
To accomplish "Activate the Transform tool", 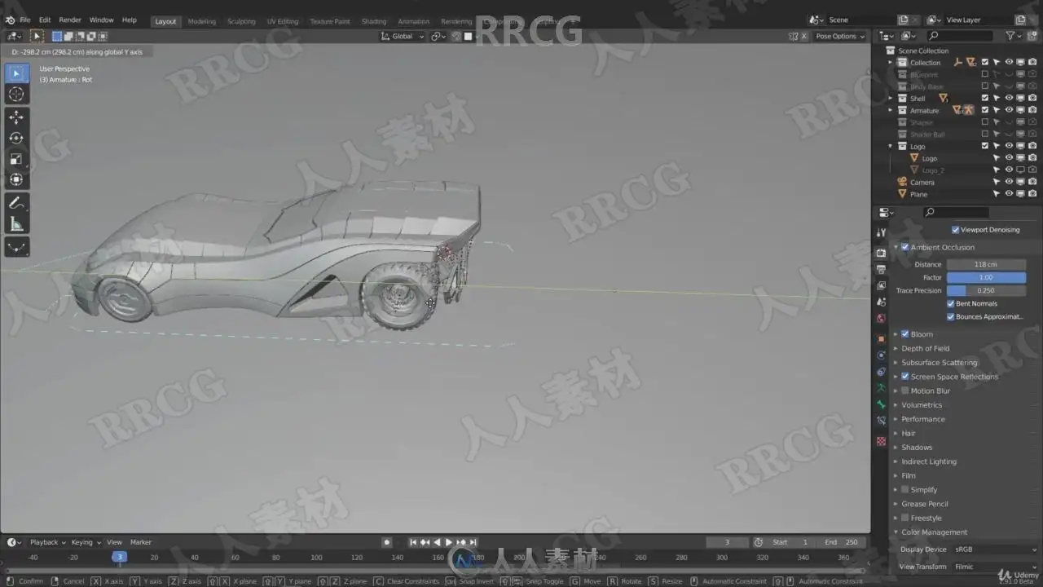I will pos(16,179).
